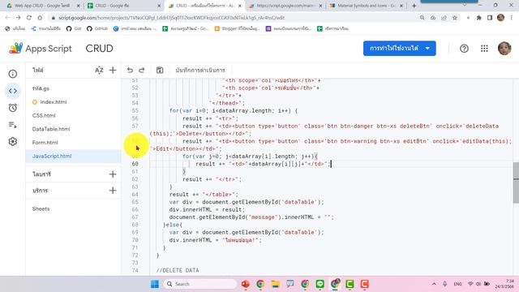The image size is (519, 292).
Task: Open the help question mark icon
Action: (x=464, y=49)
